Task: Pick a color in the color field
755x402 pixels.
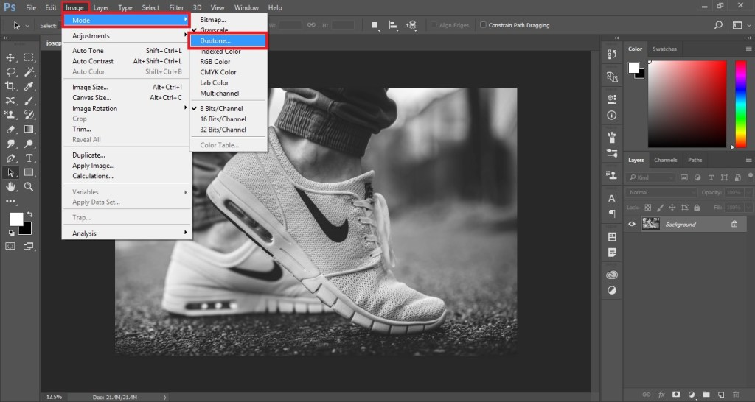Action: [x=687, y=104]
